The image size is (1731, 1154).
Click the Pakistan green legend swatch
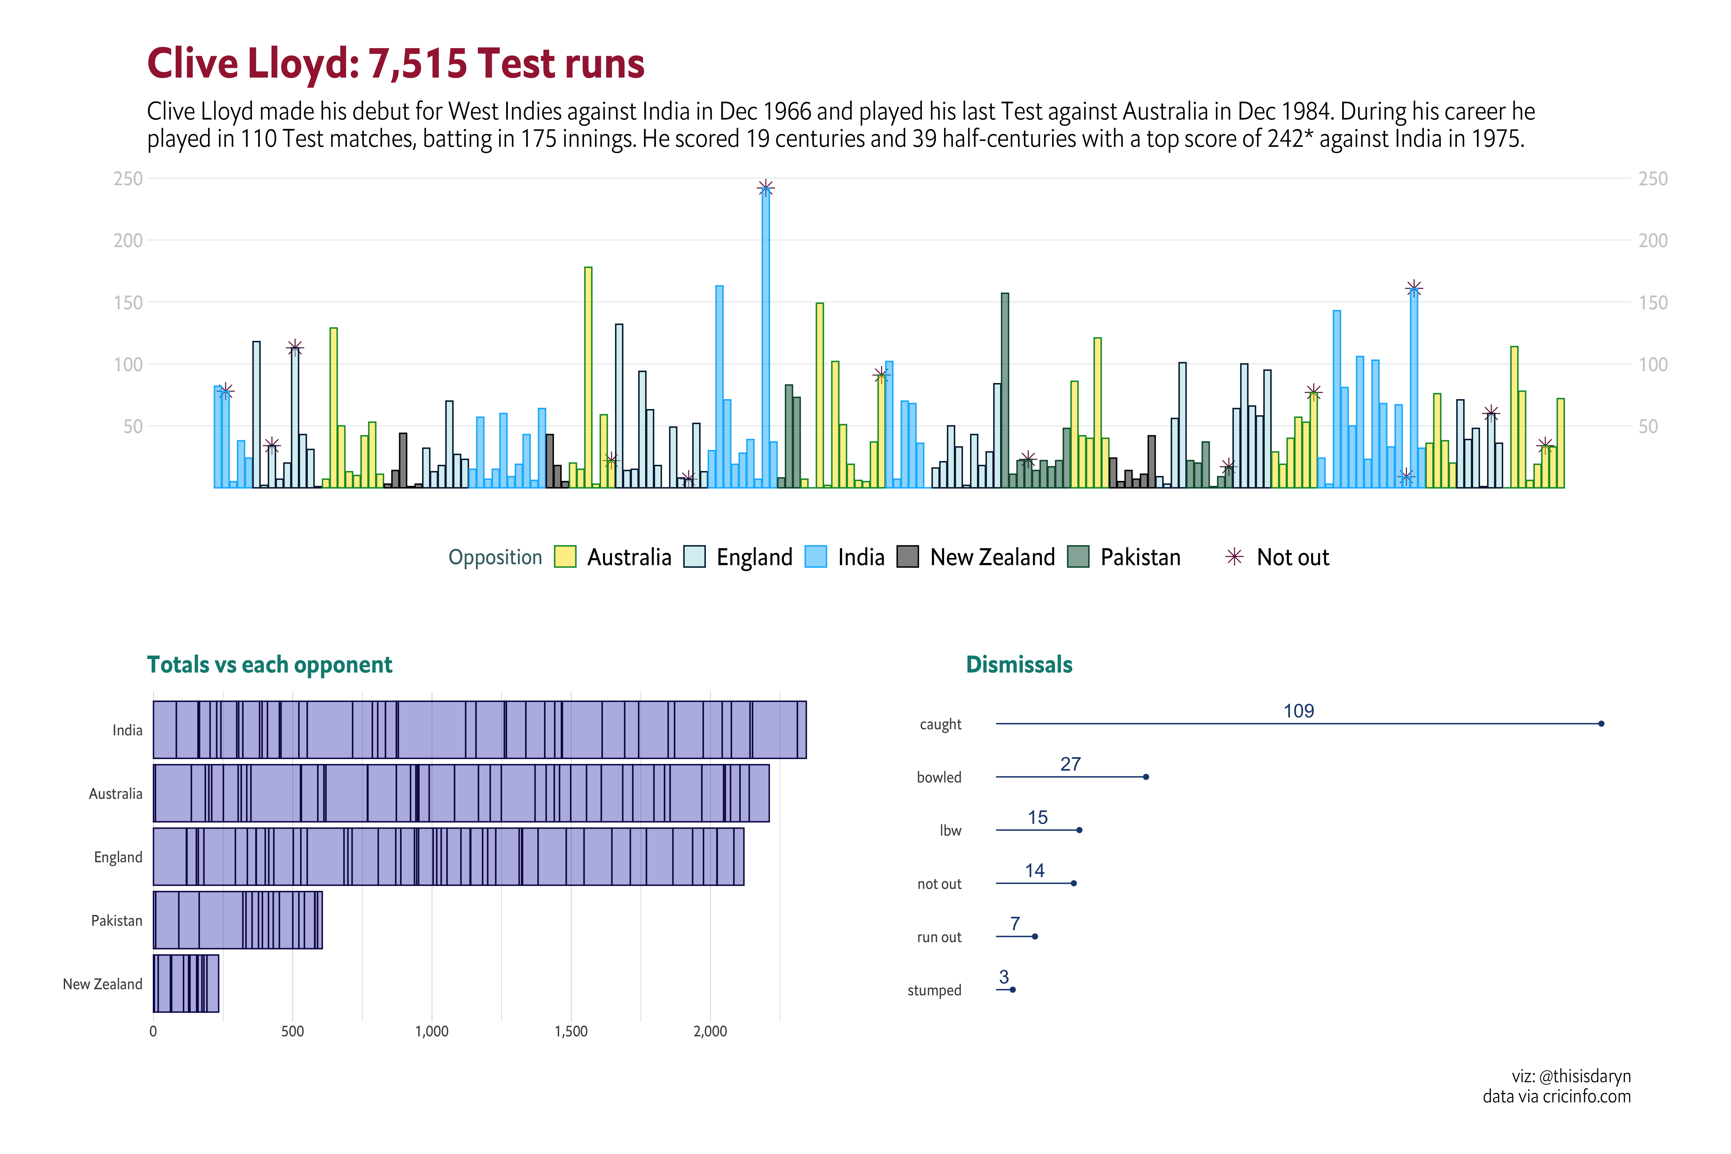1078,557
